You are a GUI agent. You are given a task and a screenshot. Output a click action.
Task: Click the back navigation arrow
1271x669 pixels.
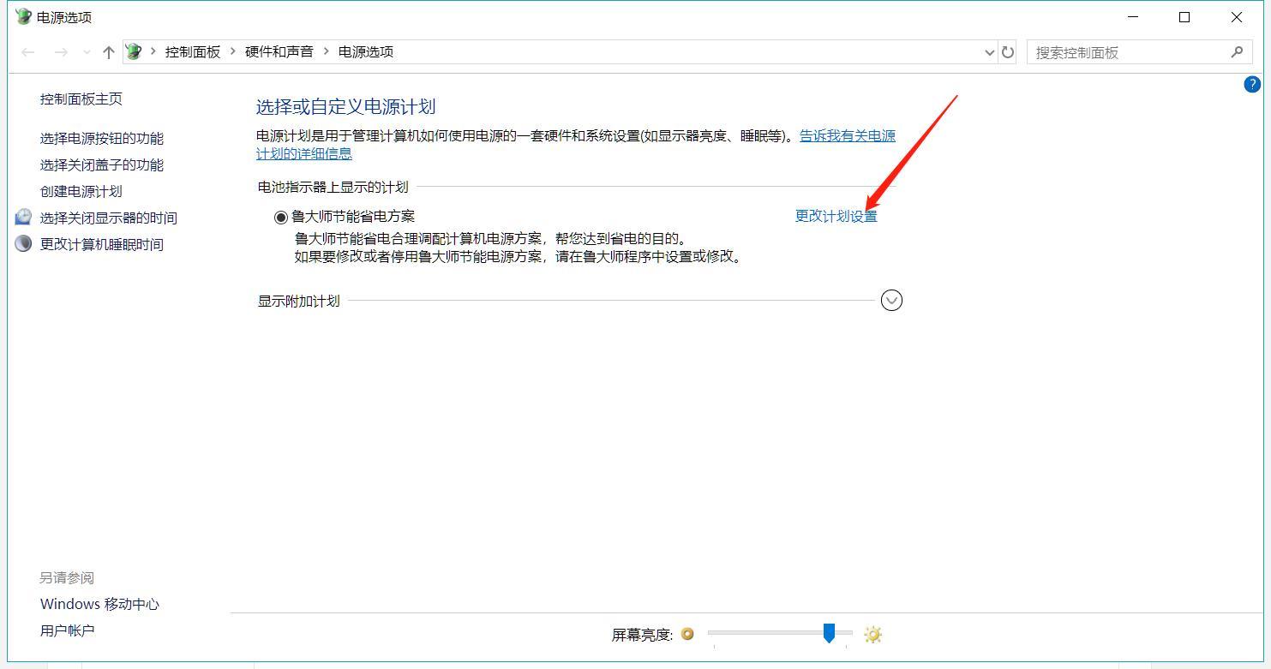point(28,52)
